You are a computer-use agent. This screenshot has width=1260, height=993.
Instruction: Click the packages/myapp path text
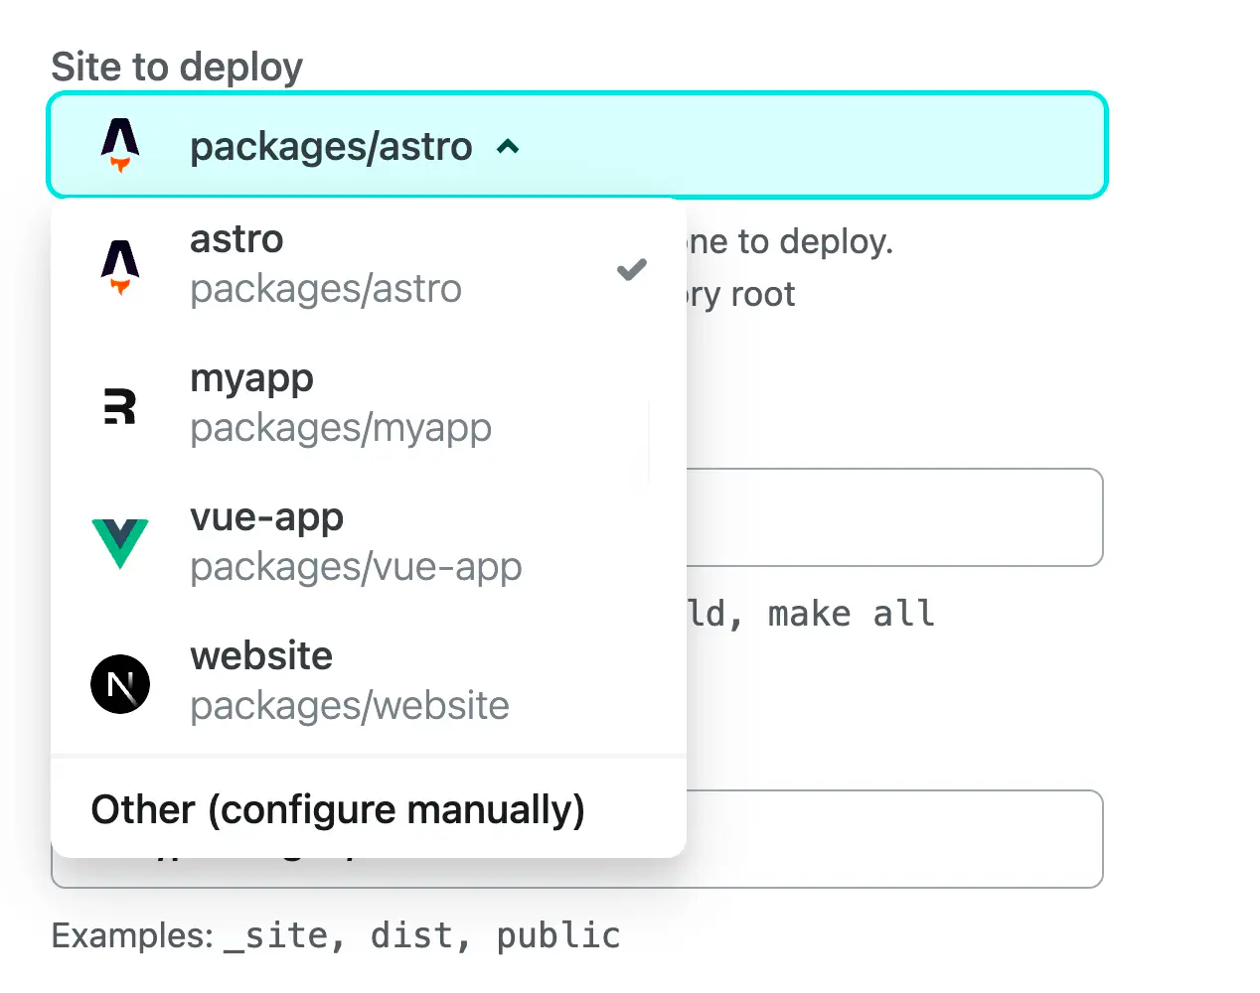pos(341,428)
